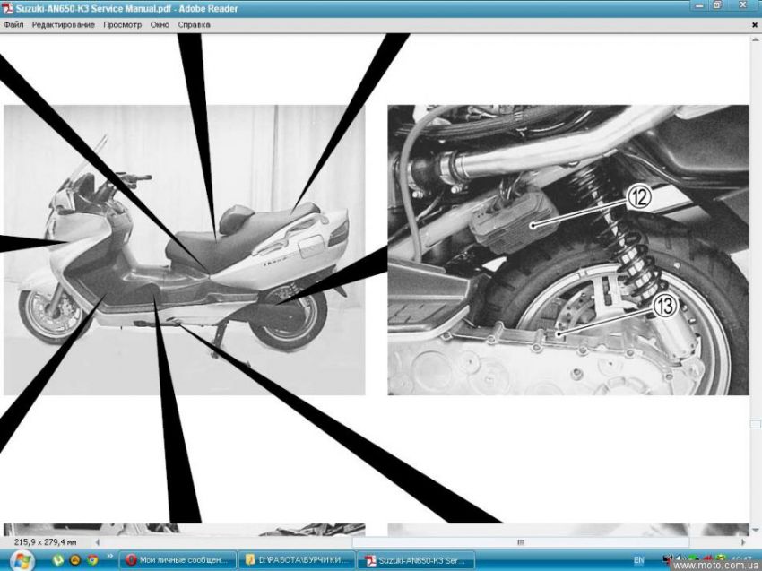Click the Adobe Reader title bar icon
This screenshot has height=571, width=762.
[x=7, y=8]
